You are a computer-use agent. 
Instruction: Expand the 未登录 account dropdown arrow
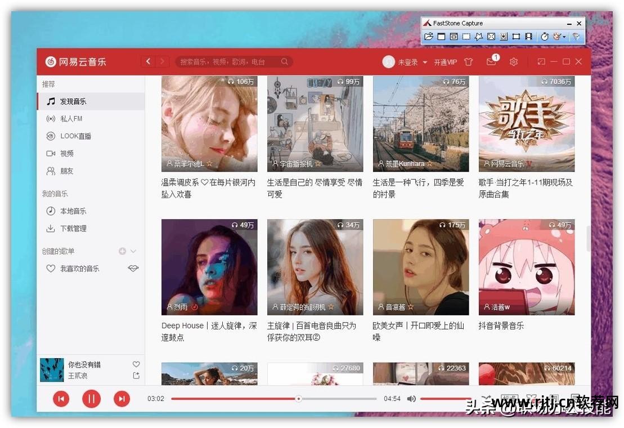pyautogui.click(x=425, y=63)
